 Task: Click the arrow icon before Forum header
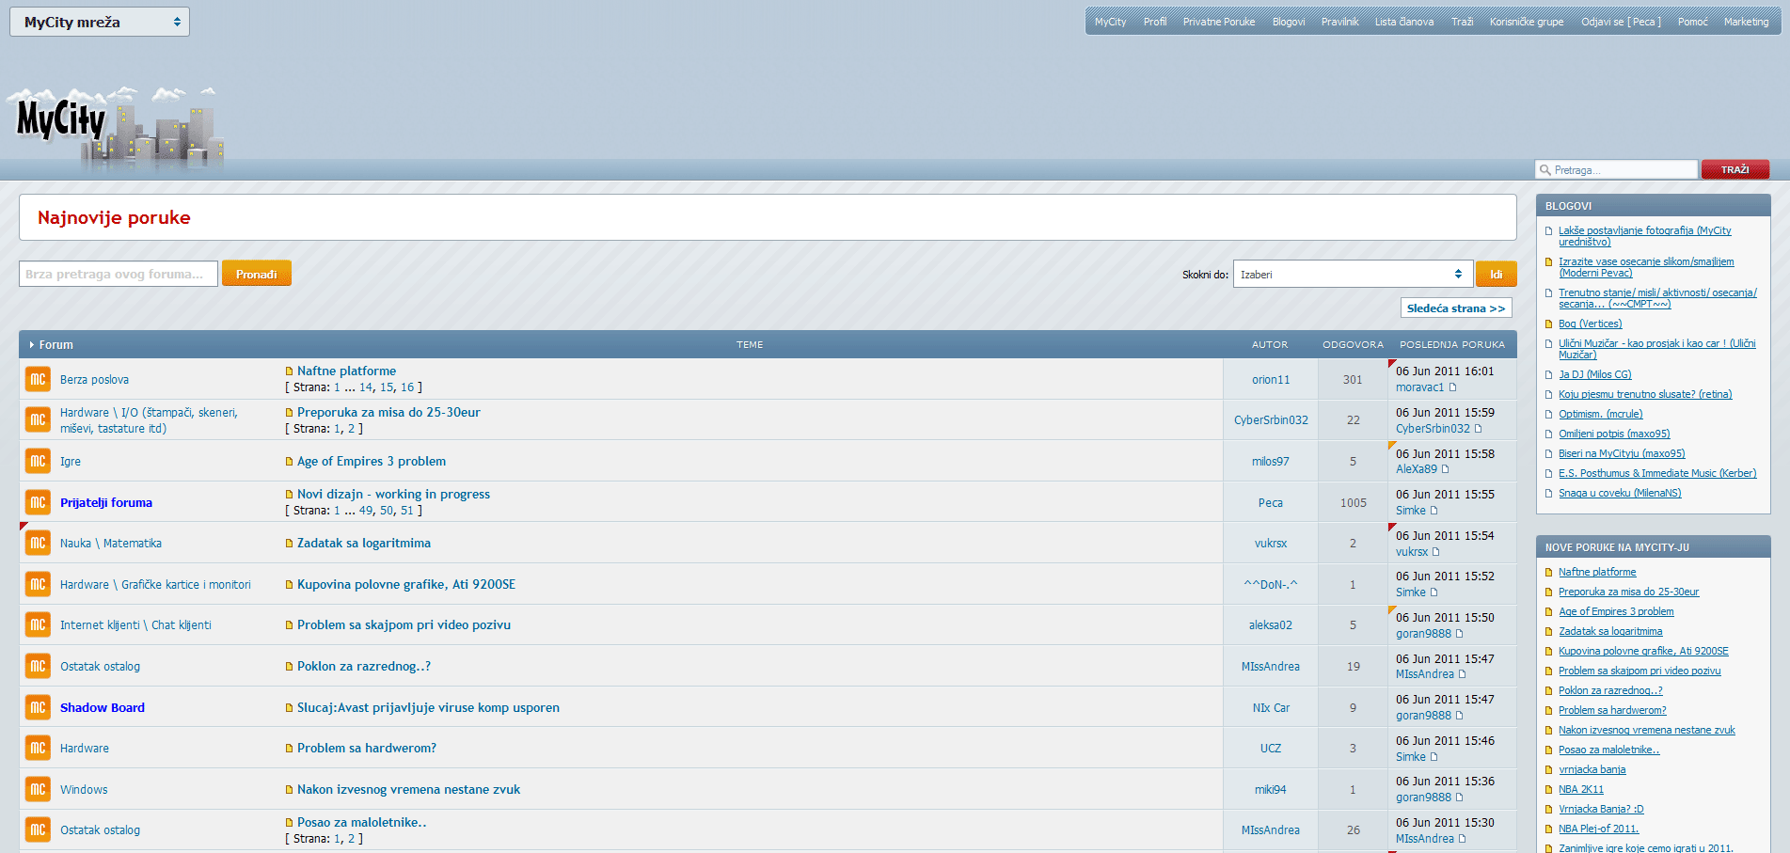31,345
